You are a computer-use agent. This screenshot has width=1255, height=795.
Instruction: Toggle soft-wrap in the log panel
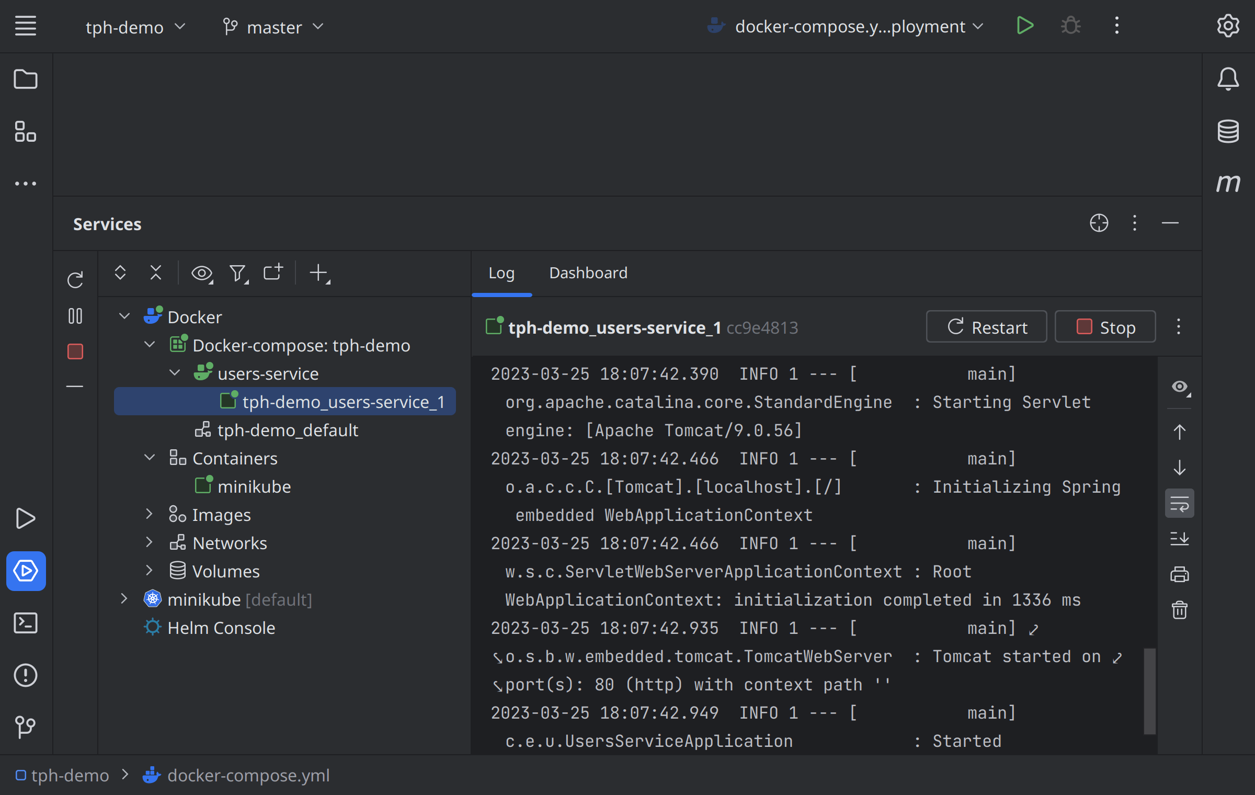[x=1180, y=503]
